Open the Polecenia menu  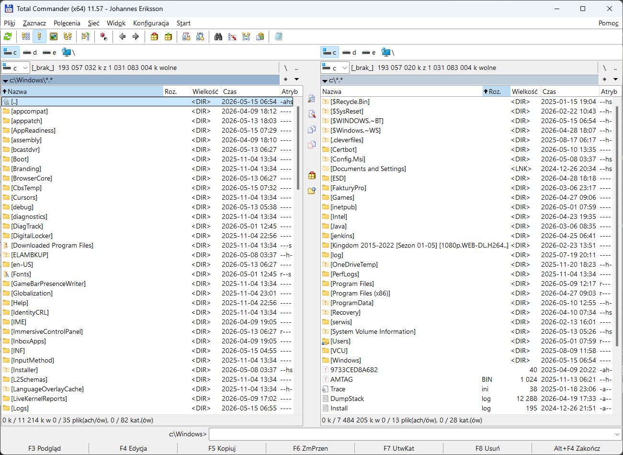(67, 23)
